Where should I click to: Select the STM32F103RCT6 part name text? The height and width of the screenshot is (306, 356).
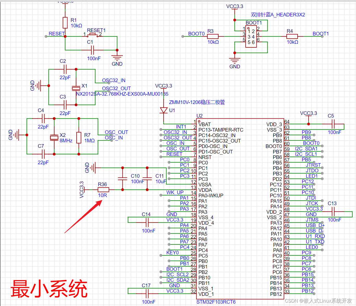[x=216, y=302]
